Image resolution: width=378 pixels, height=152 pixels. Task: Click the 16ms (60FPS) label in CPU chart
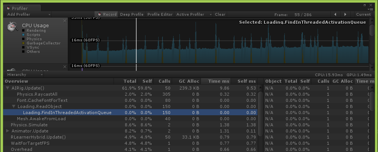point(85,40)
